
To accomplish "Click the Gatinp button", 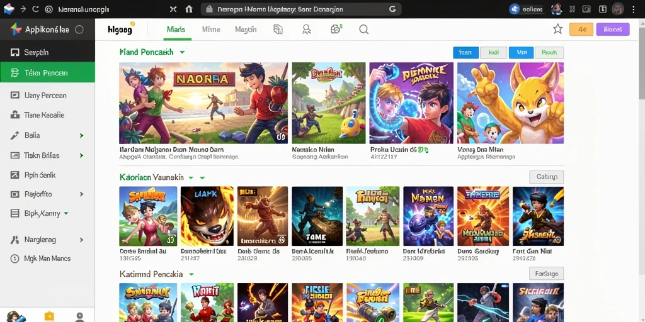I will pos(546,177).
